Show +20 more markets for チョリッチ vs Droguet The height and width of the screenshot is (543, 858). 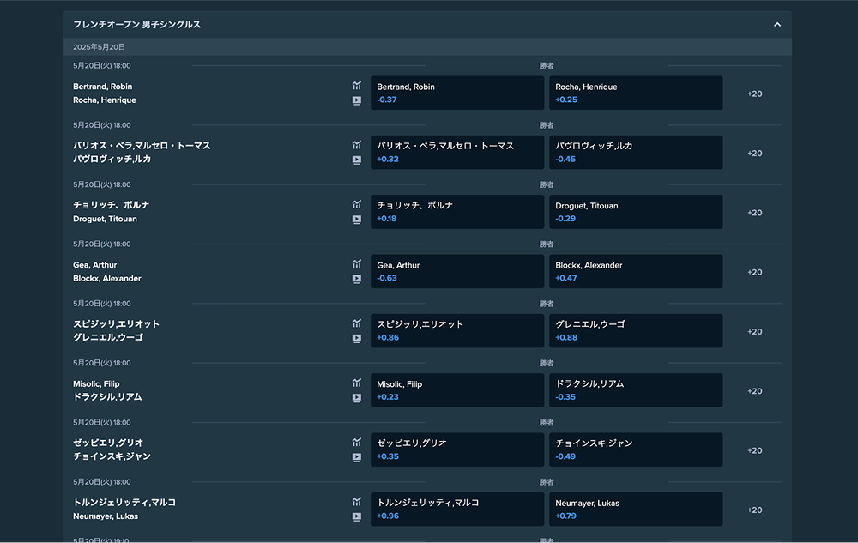[x=754, y=213]
